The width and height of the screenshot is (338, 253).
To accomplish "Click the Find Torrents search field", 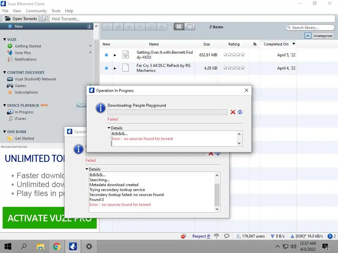I will [x=192, y=19].
